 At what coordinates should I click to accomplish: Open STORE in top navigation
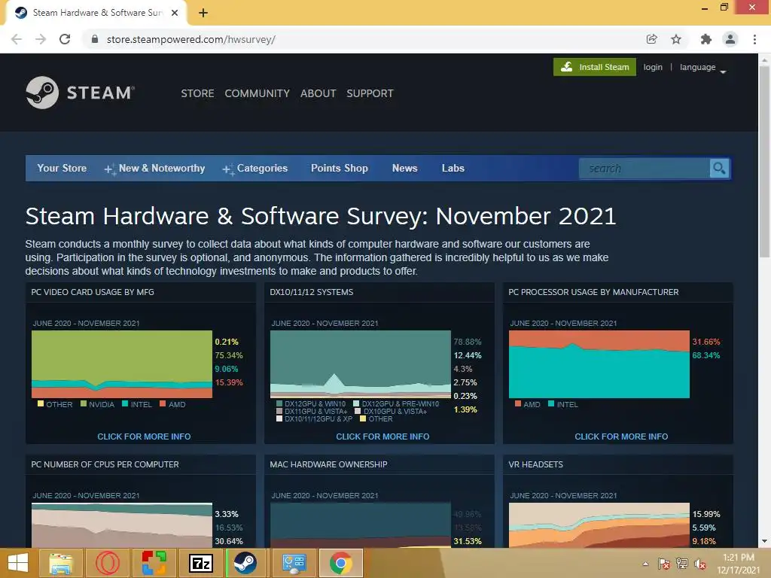[197, 93]
